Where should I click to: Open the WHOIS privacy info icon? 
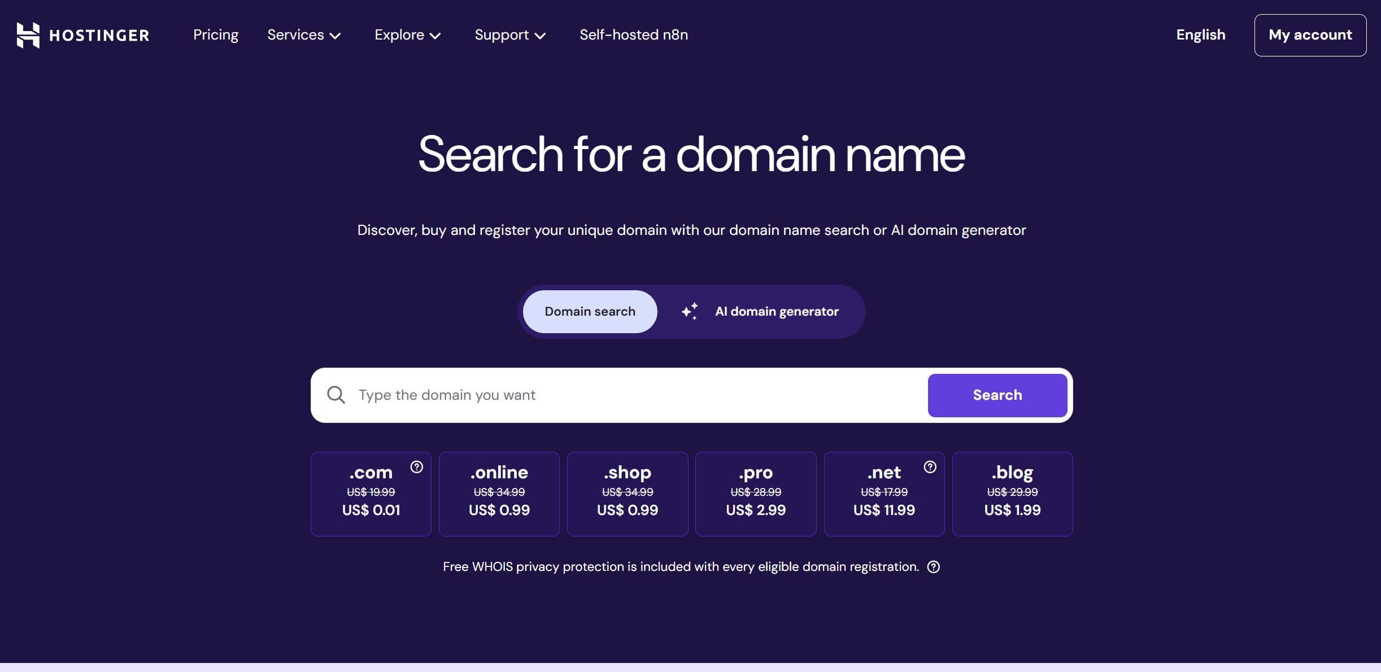934,567
